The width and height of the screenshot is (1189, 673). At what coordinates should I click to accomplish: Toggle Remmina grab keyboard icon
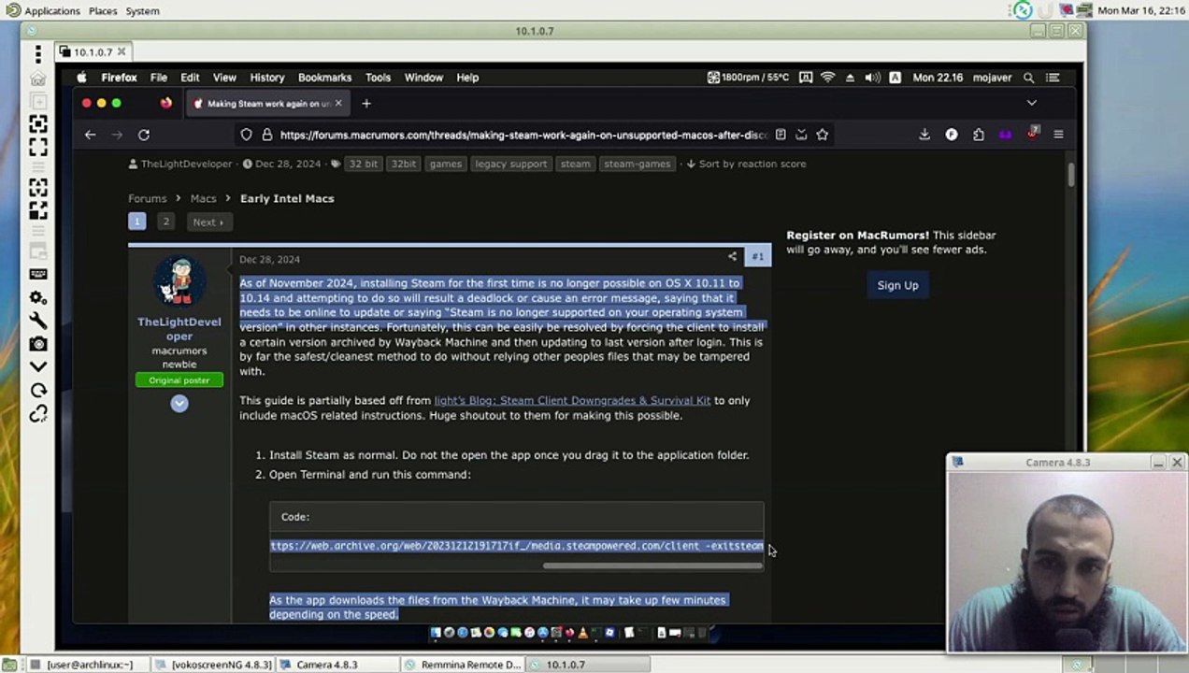(38, 274)
